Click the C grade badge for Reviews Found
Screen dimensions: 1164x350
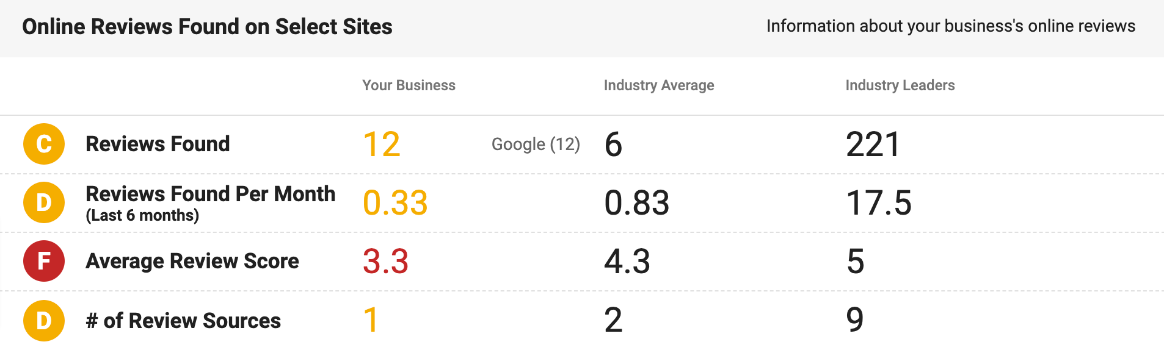click(44, 144)
